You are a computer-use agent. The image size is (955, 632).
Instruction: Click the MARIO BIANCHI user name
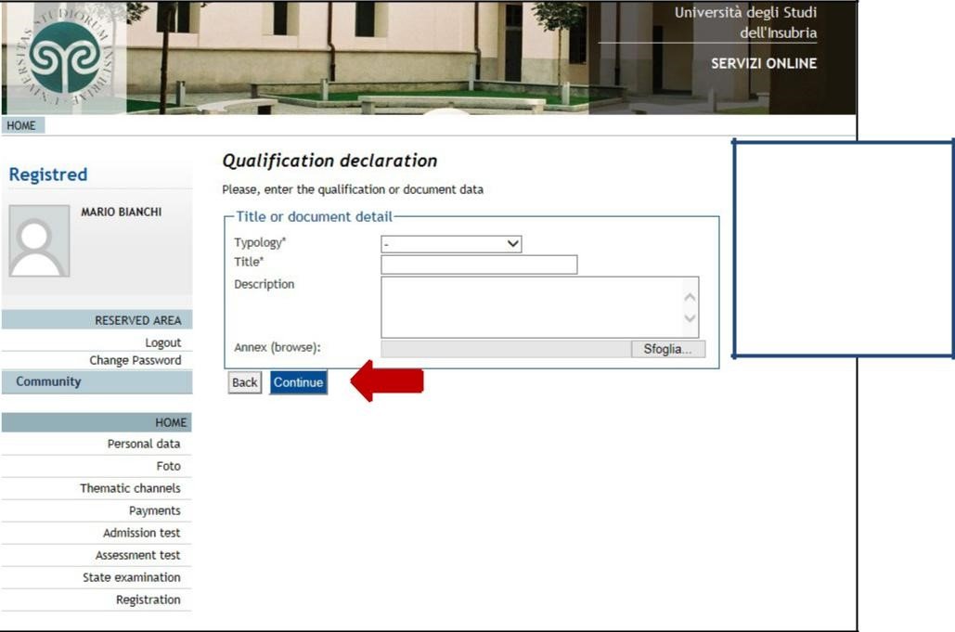[x=122, y=212]
